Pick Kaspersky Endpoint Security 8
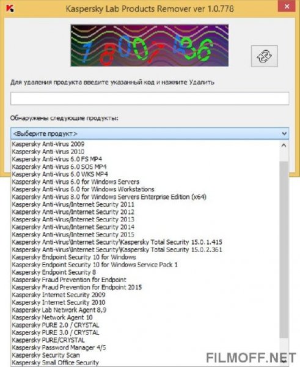Viewport: 300px width, 367px height. pos(145,272)
